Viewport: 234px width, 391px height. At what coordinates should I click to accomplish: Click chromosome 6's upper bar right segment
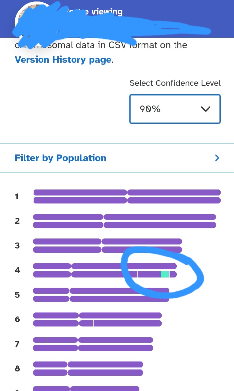pos(120,315)
